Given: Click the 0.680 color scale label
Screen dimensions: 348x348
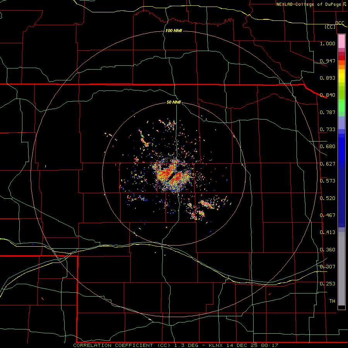Looking at the screenshot, I should [x=328, y=147].
